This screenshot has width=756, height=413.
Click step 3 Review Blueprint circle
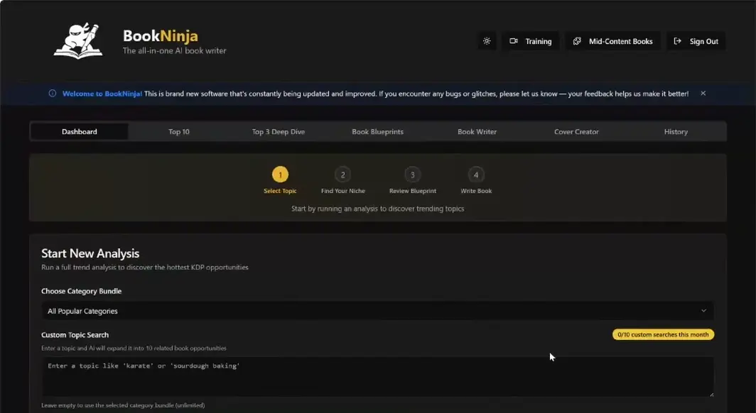pos(412,175)
